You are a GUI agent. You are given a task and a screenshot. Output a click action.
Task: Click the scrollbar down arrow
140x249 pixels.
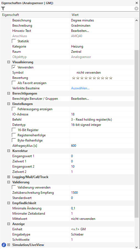click(136, 247)
